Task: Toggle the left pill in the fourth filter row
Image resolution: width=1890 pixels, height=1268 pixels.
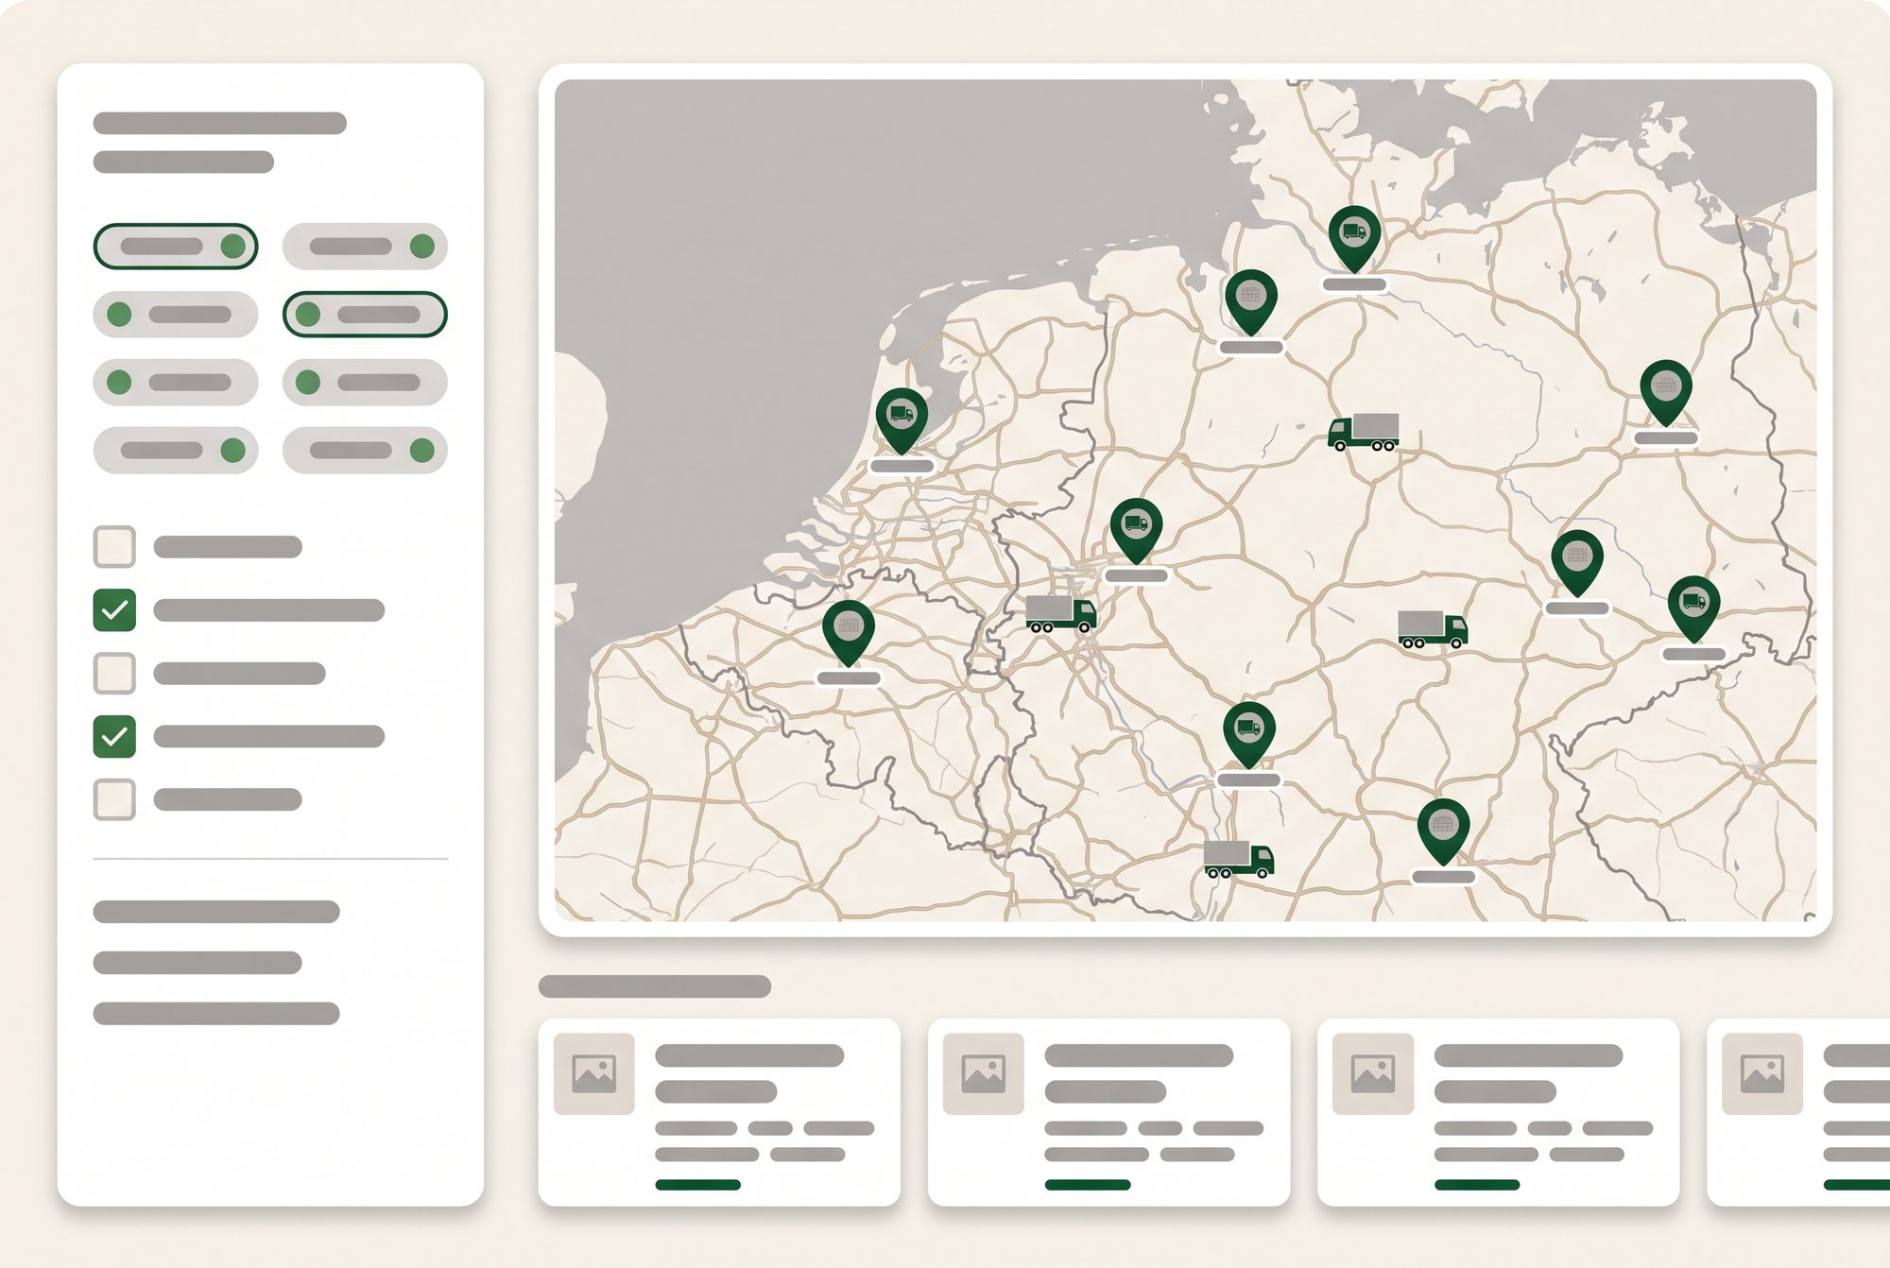Action: pyautogui.click(x=176, y=451)
